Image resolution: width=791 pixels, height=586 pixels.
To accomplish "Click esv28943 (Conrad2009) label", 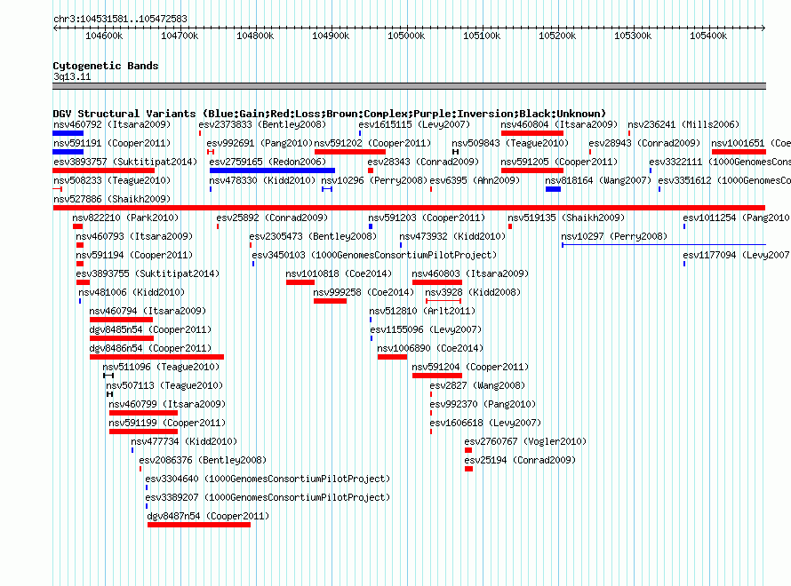I will [644, 143].
